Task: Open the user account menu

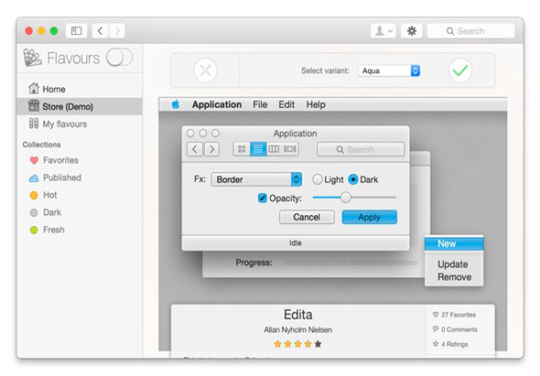Action: 383,31
